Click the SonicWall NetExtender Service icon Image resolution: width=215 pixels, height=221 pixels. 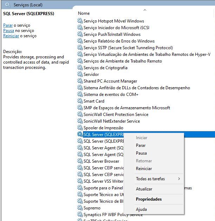click(80, 121)
